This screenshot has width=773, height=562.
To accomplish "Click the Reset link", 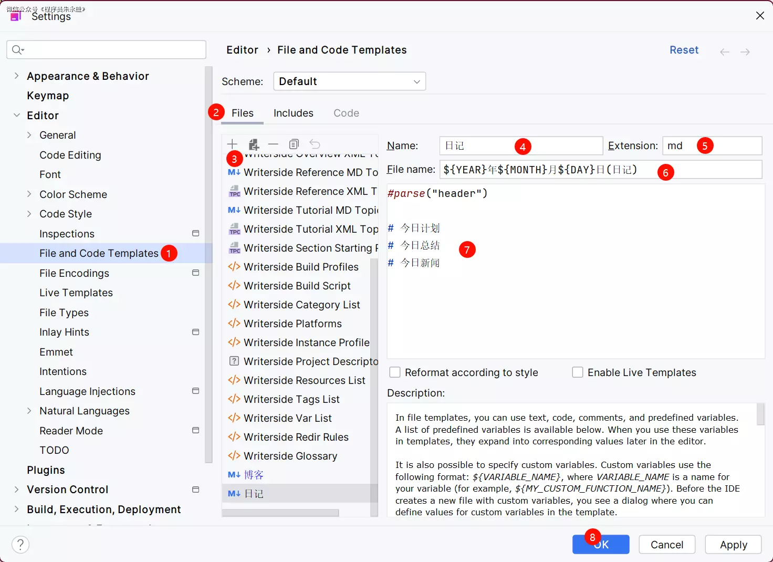I will (x=684, y=50).
